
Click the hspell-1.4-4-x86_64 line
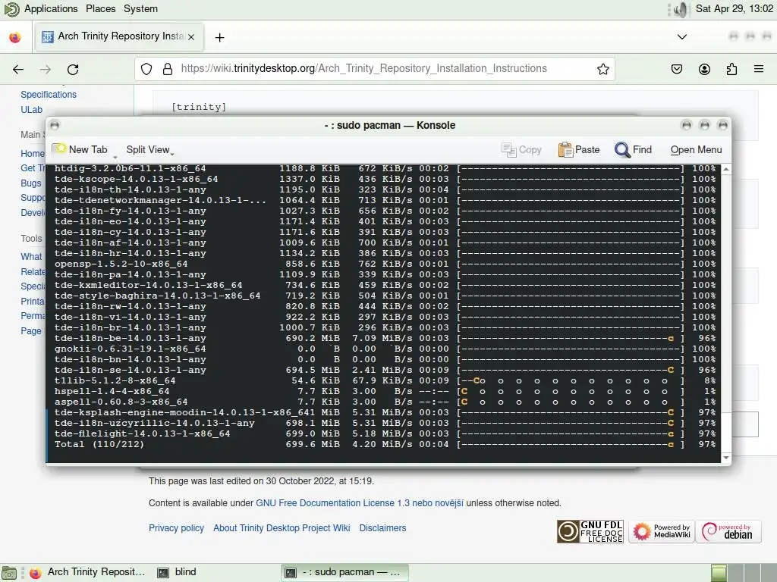coord(385,392)
